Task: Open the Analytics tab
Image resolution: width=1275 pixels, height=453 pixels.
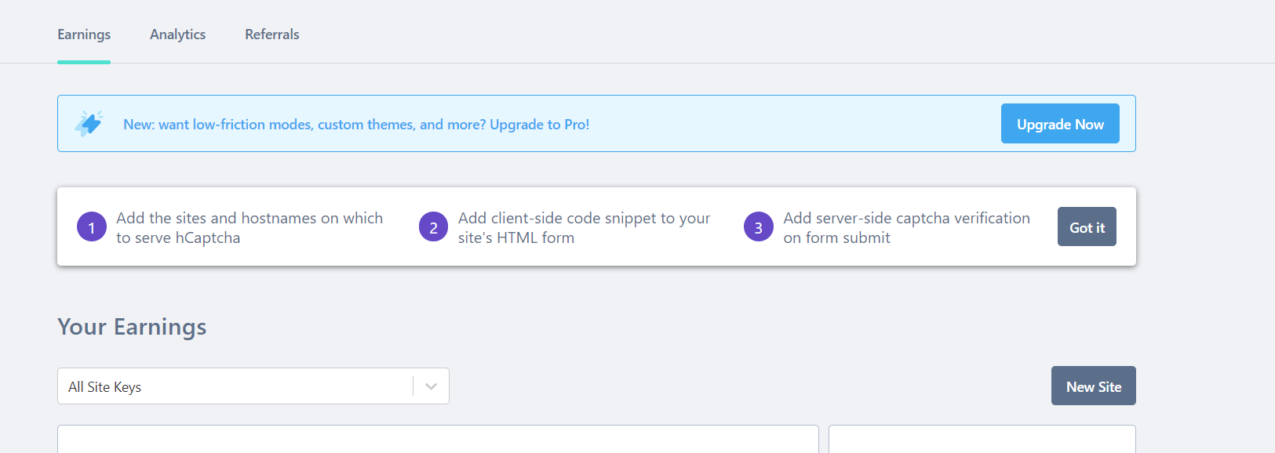Action: pos(177,34)
